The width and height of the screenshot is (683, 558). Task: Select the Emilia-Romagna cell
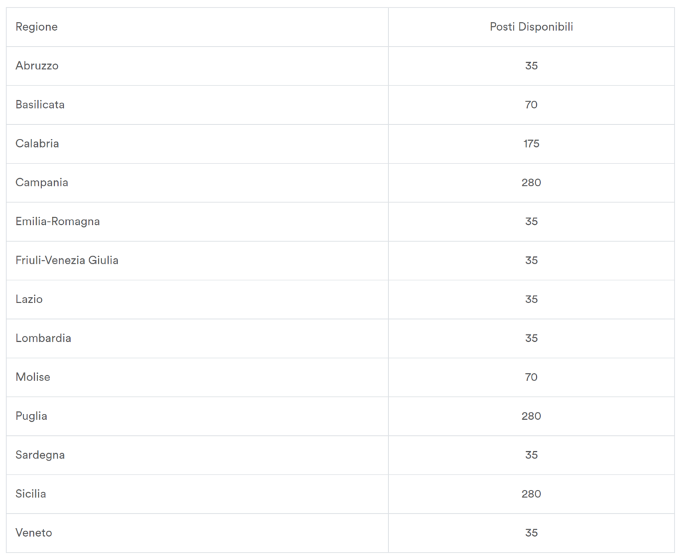58,221
